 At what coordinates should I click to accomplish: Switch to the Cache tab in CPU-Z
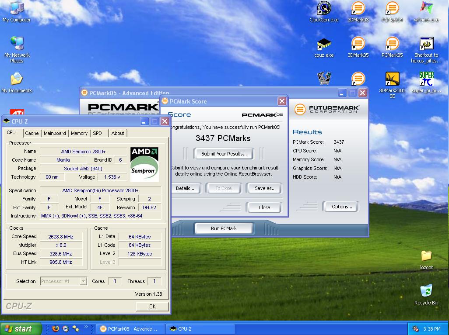click(x=32, y=133)
